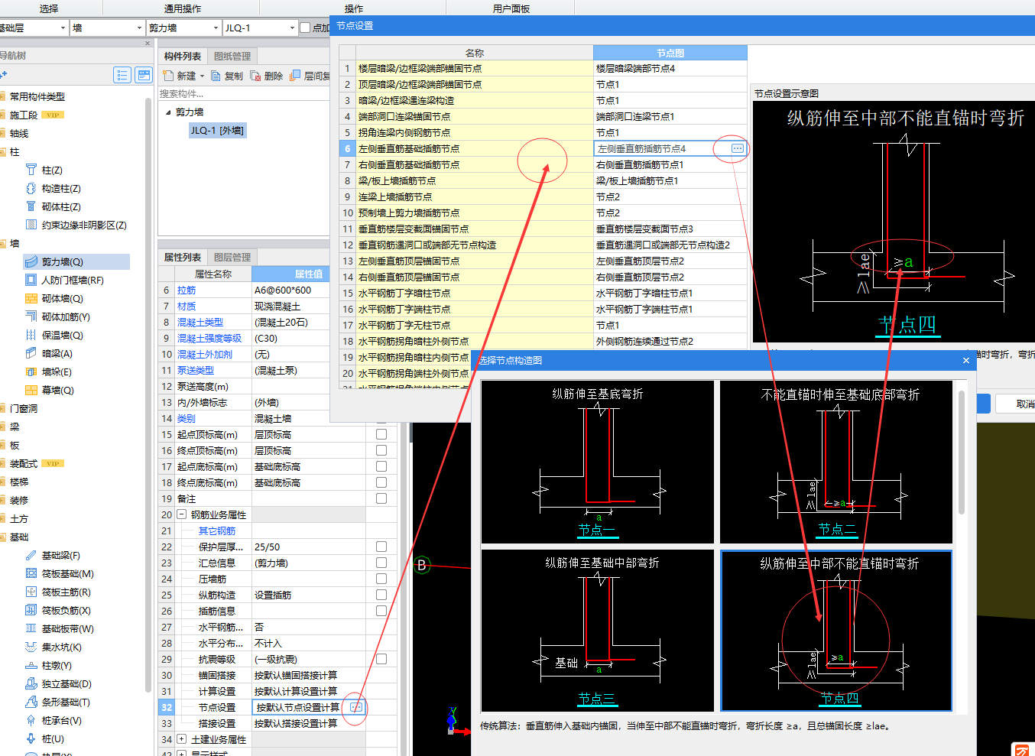Click the 基础板带(W) icon
This screenshot has height=756, width=1035.
(31, 628)
